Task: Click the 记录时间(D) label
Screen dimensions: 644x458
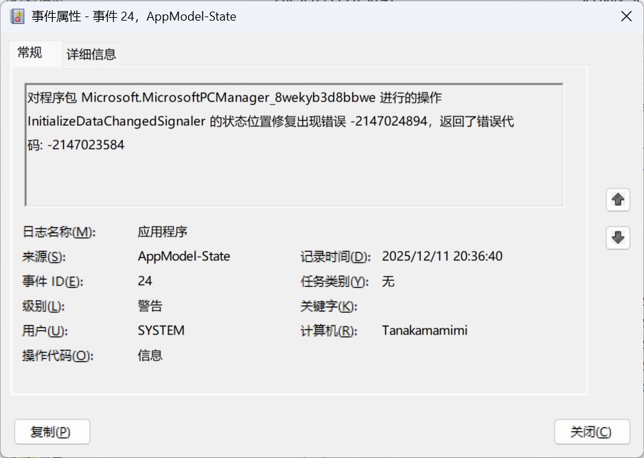Action: tap(335, 257)
